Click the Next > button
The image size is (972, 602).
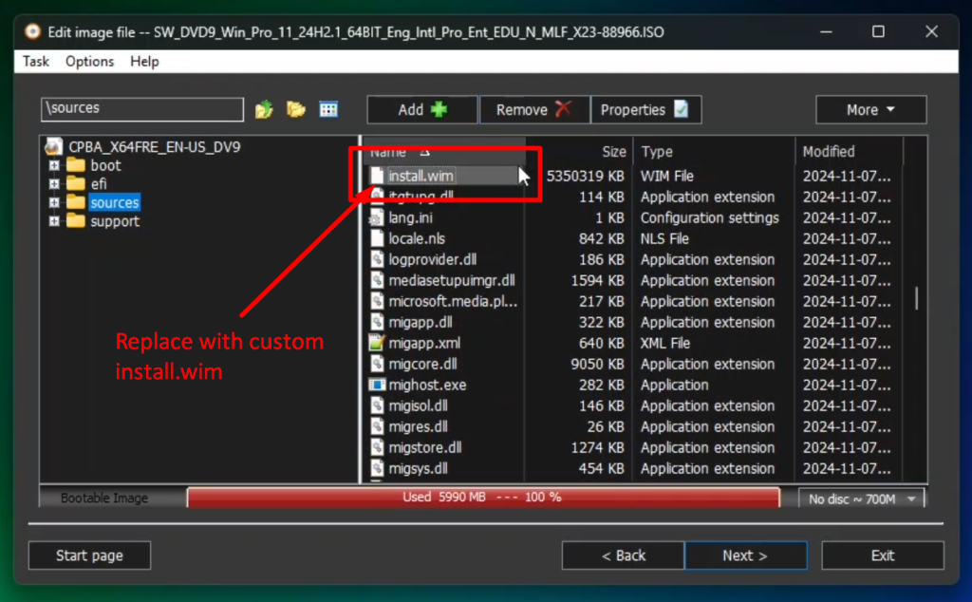[745, 555]
